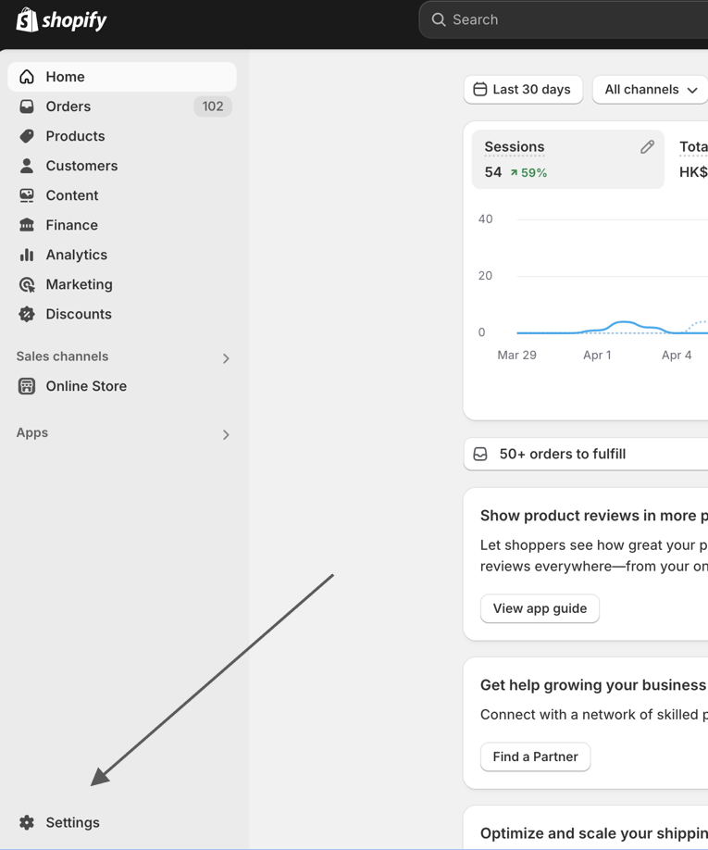
Task: Expand the Sales channels section
Action: pos(226,358)
